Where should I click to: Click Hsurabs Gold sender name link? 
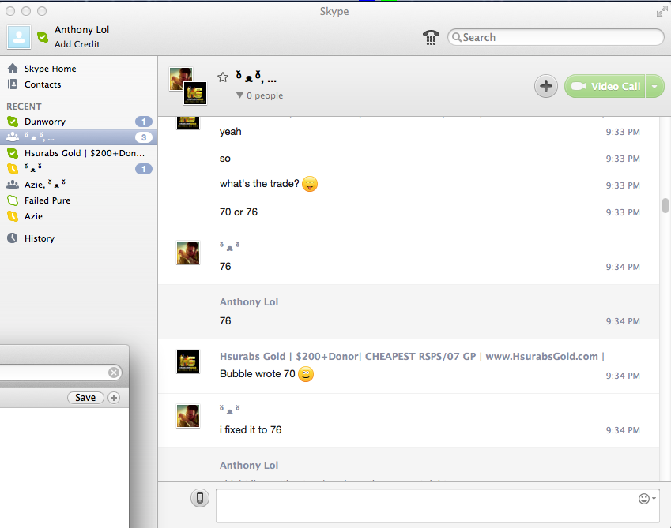412,356
